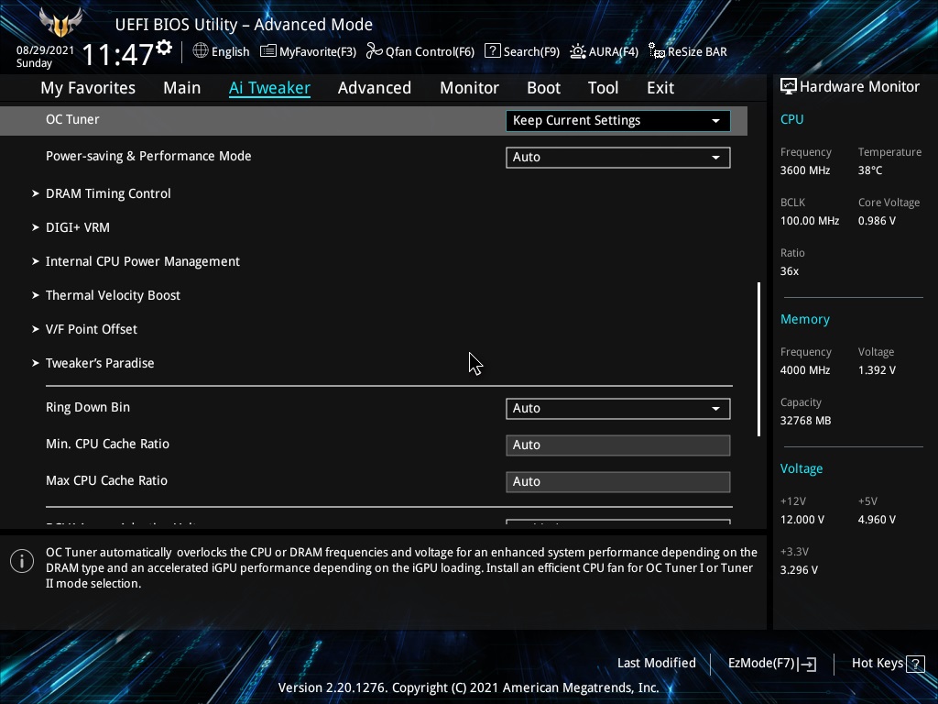Click CPU frequency value 3600 MHz

click(805, 170)
